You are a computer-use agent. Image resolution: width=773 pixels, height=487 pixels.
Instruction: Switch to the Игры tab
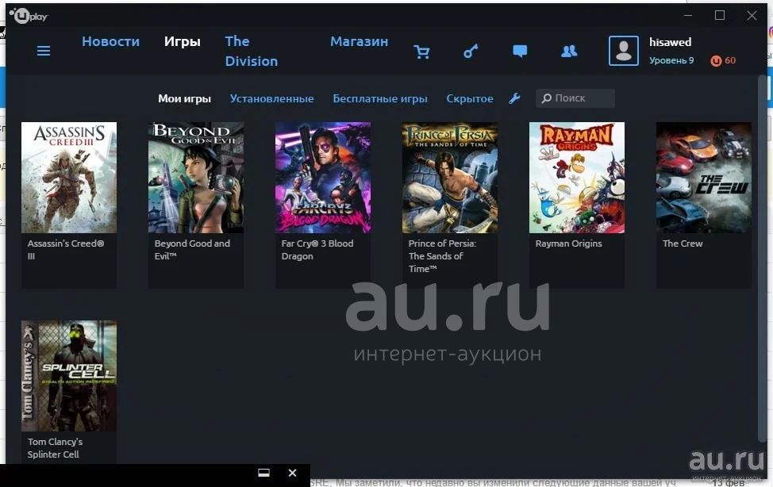coord(183,42)
